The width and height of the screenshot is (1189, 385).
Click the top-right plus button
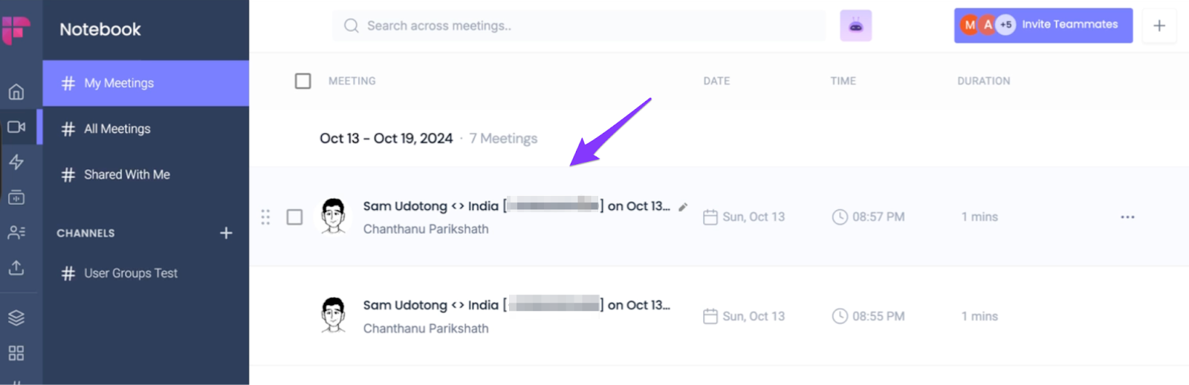click(x=1159, y=26)
